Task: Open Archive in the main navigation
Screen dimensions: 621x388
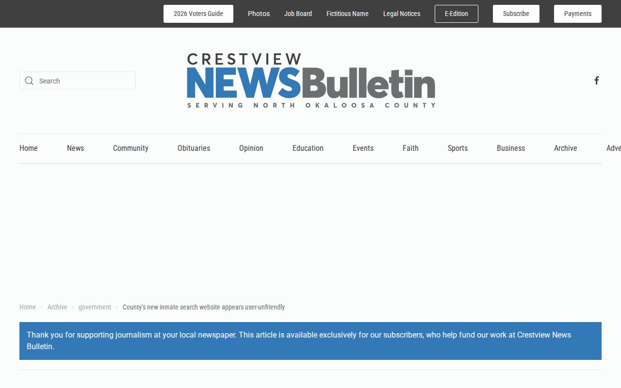Action: [x=566, y=148]
